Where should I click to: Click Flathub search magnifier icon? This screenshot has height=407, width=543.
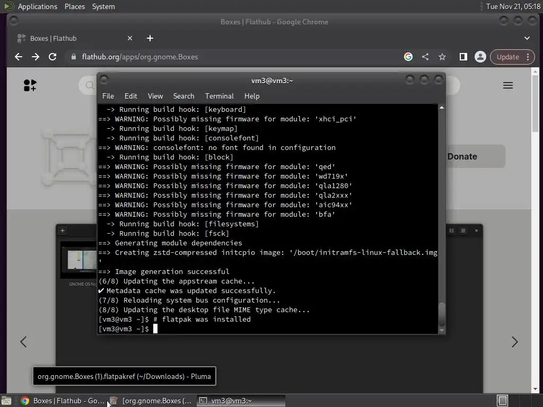coord(90,85)
